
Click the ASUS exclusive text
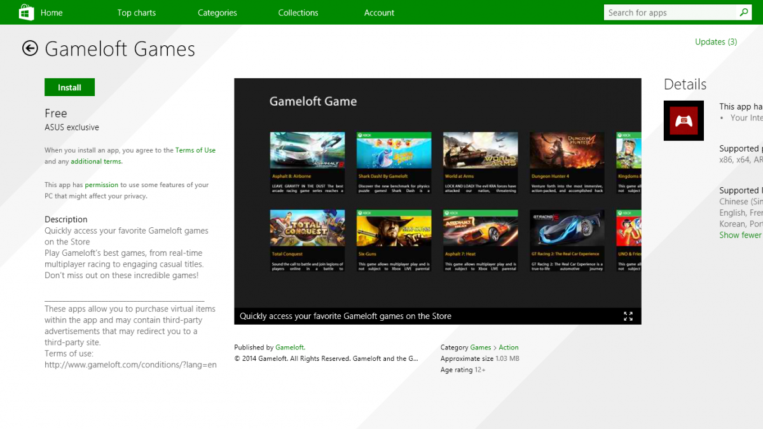(x=72, y=127)
